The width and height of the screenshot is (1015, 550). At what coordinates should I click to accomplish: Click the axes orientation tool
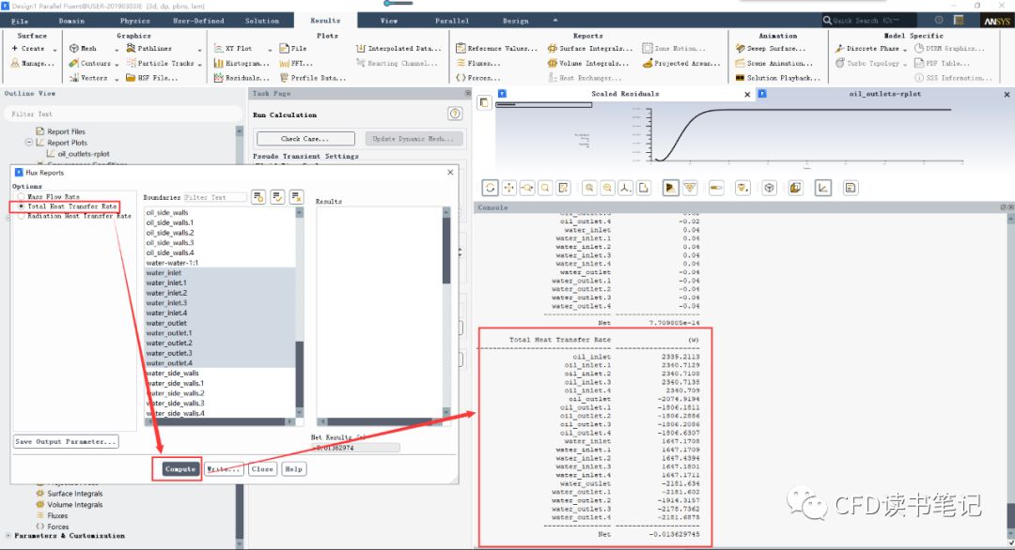pos(625,188)
